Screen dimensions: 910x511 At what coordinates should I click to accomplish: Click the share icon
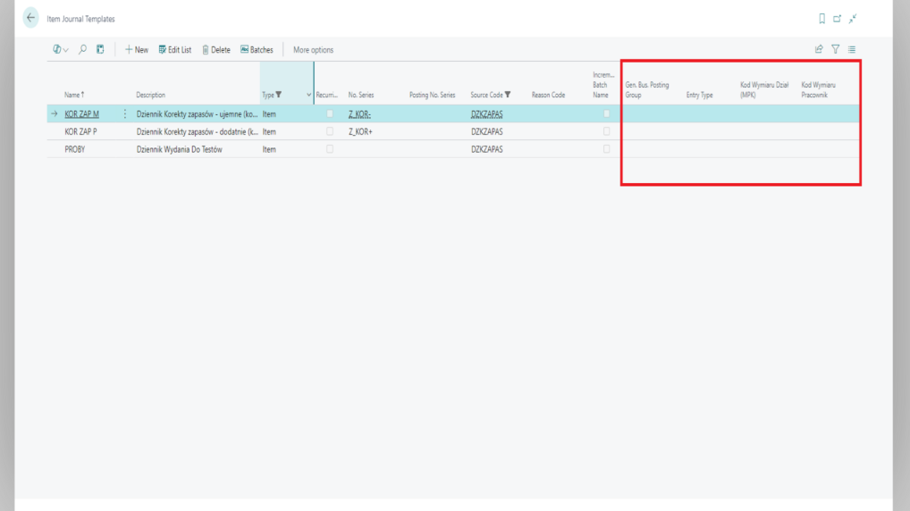coord(819,50)
